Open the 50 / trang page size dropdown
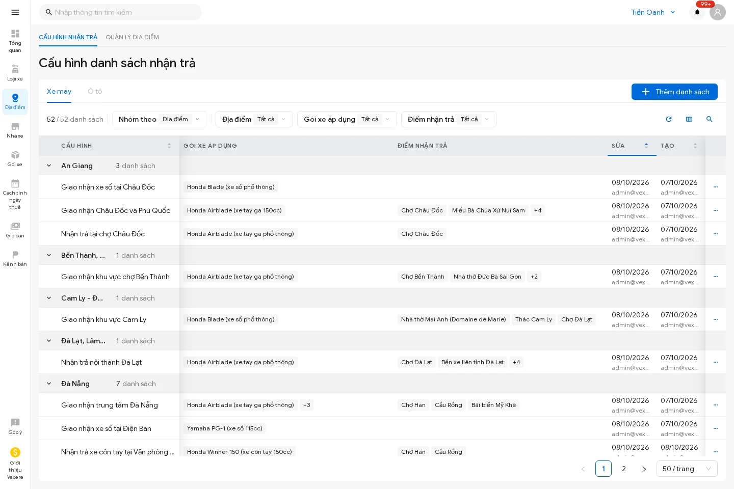The height and width of the screenshot is (489, 734). coord(687,469)
